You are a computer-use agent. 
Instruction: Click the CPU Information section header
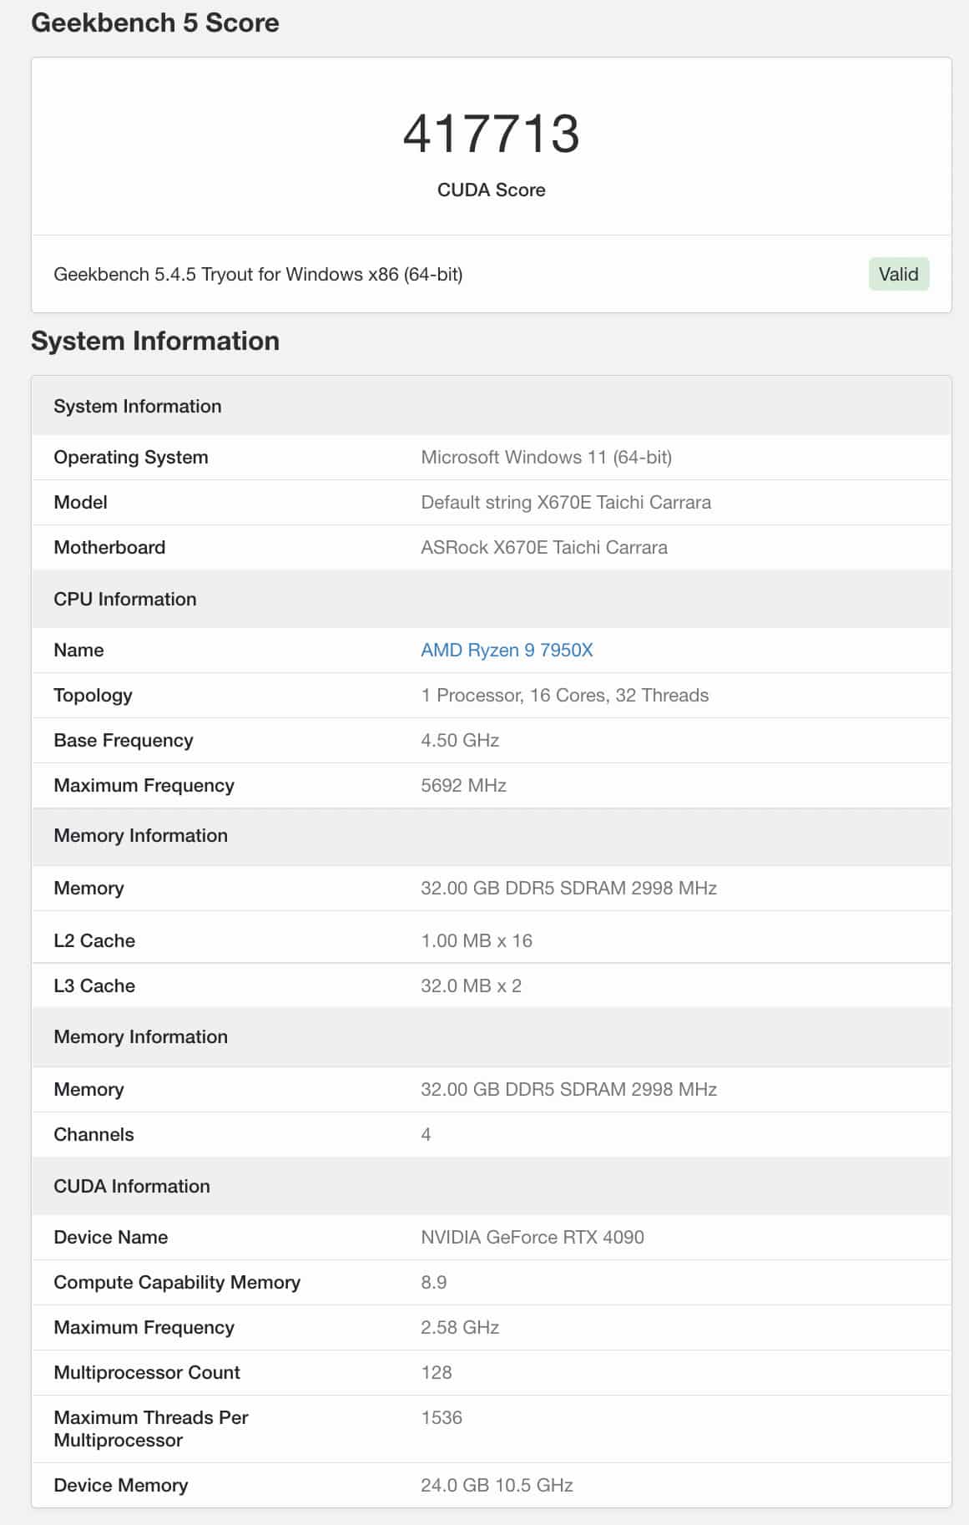(x=491, y=599)
